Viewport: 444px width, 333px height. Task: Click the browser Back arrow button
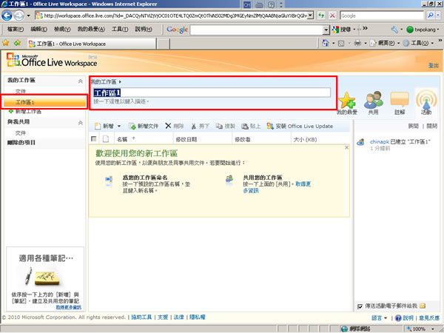pos(7,16)
